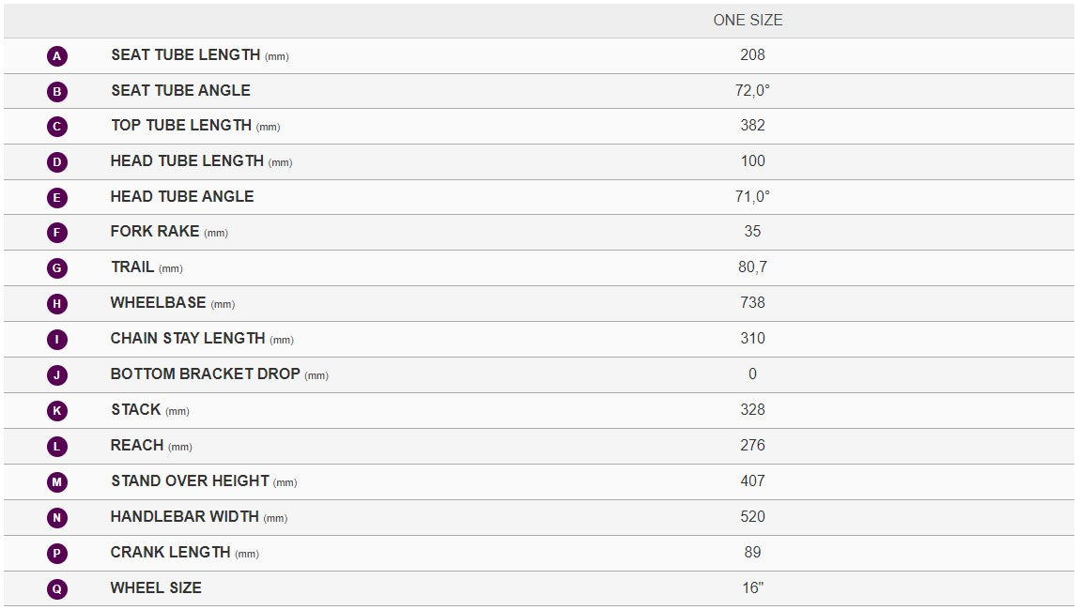This screenshot has width=1080, height=610.
Task: Select the SEAT TUBE LENGTH label
Action: coord(186,55)
